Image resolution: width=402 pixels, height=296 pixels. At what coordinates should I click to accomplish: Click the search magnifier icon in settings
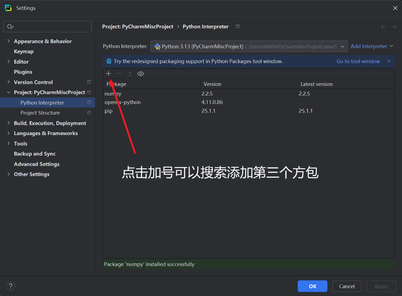pyautogui.click(x=10, y=27)
